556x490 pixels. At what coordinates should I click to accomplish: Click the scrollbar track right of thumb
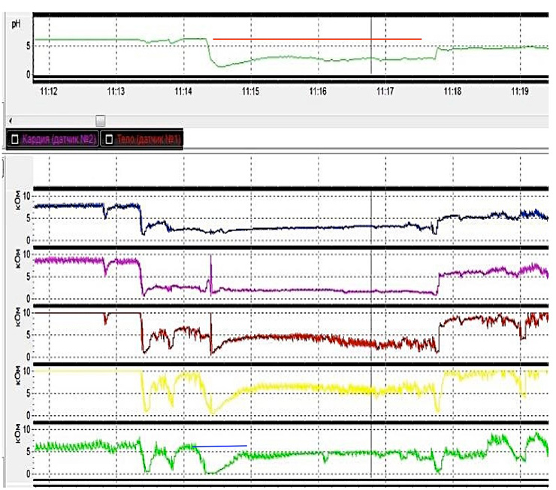coord(326,121)
